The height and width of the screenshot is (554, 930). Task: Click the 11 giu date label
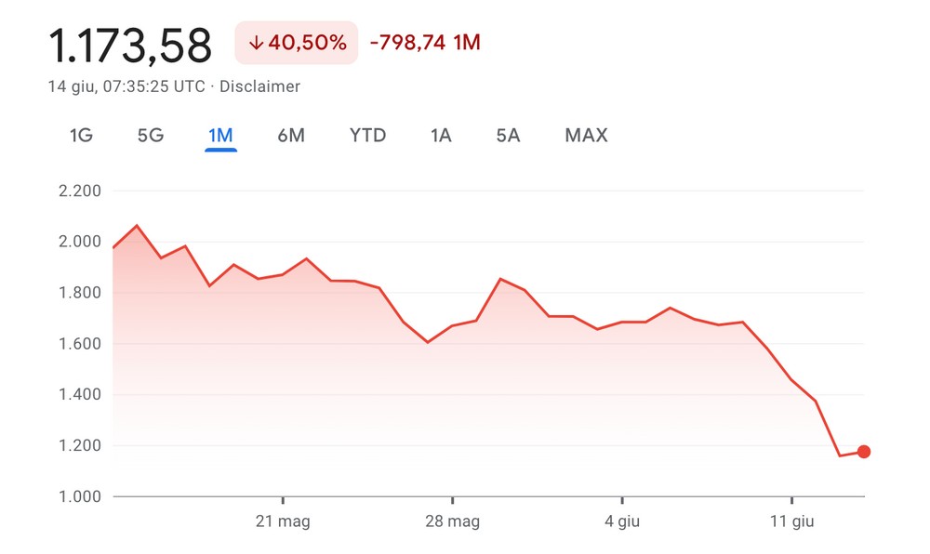coord(791,522)
